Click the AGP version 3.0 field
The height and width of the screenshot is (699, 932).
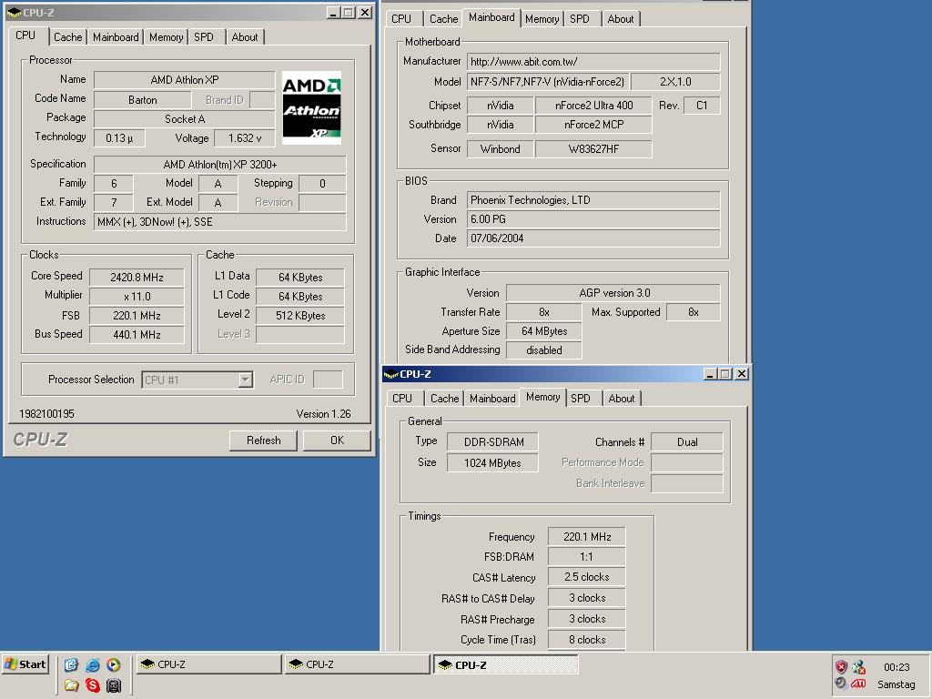pyautogui.click(x=613, y=293)
